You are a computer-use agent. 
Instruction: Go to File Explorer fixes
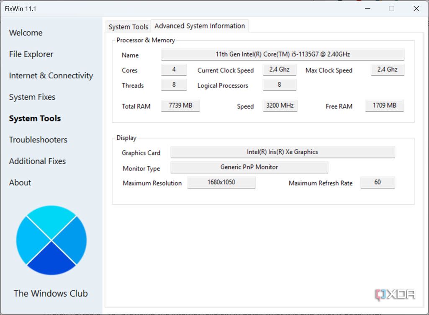pos(31,54)
